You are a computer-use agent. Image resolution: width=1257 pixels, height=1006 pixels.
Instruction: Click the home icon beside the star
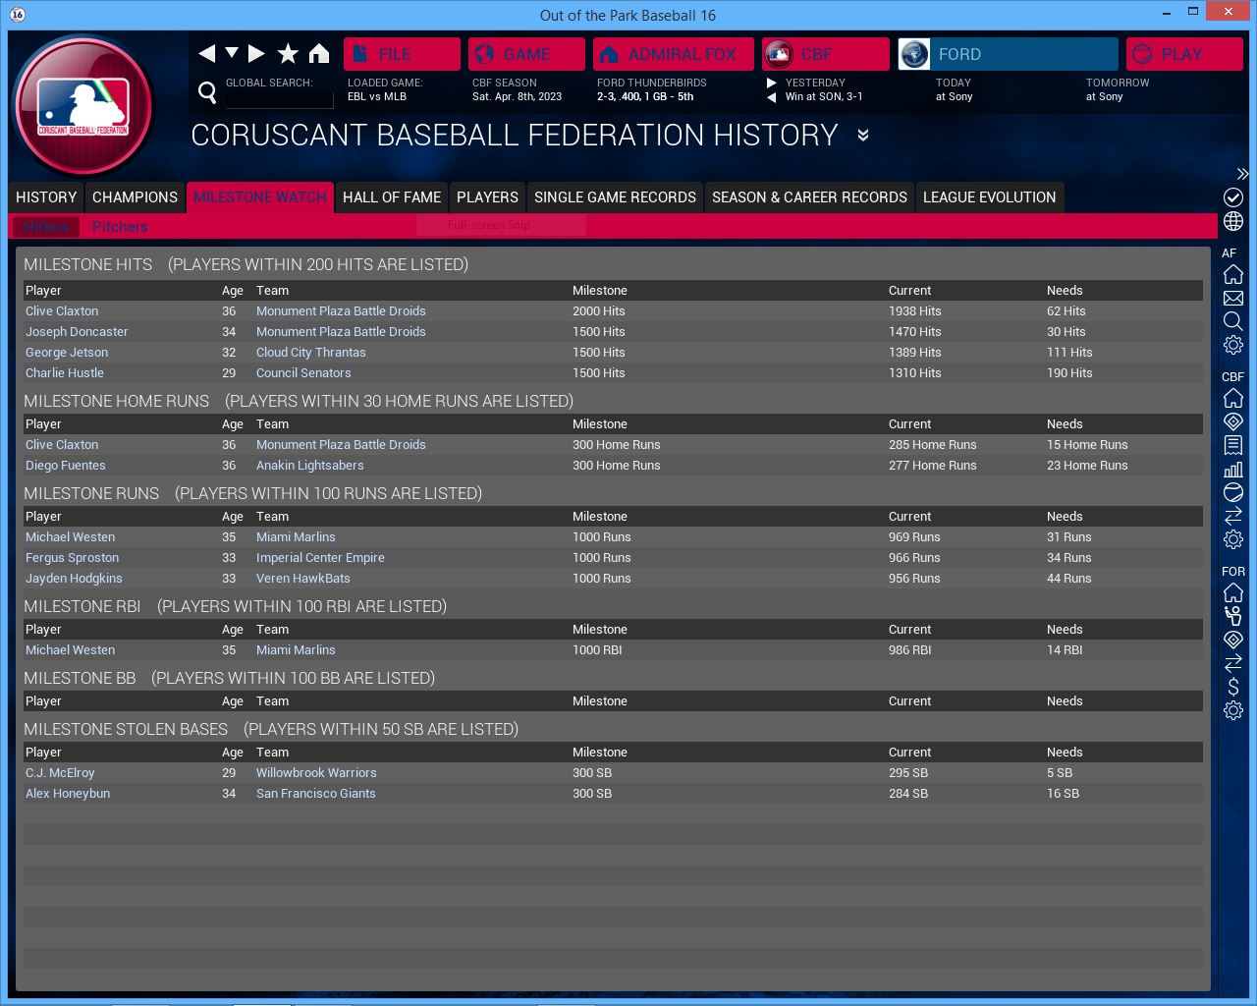point(319,53)
